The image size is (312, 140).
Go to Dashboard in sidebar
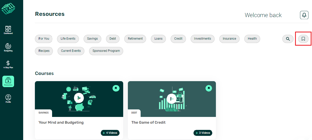click(x=8, y=30)
